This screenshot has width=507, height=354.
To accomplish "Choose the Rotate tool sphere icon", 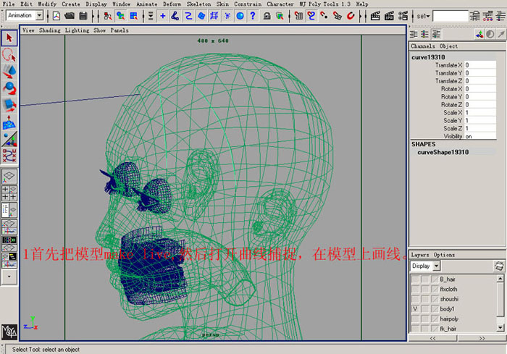I will pyautogui.click(x=9, y=88).
